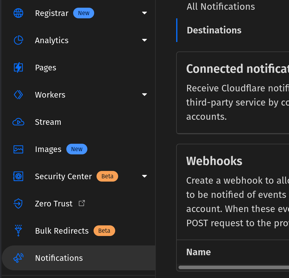This screenshot has height=278, width=289.
Task: Click the Images picture icon
Action: (18, 149)
